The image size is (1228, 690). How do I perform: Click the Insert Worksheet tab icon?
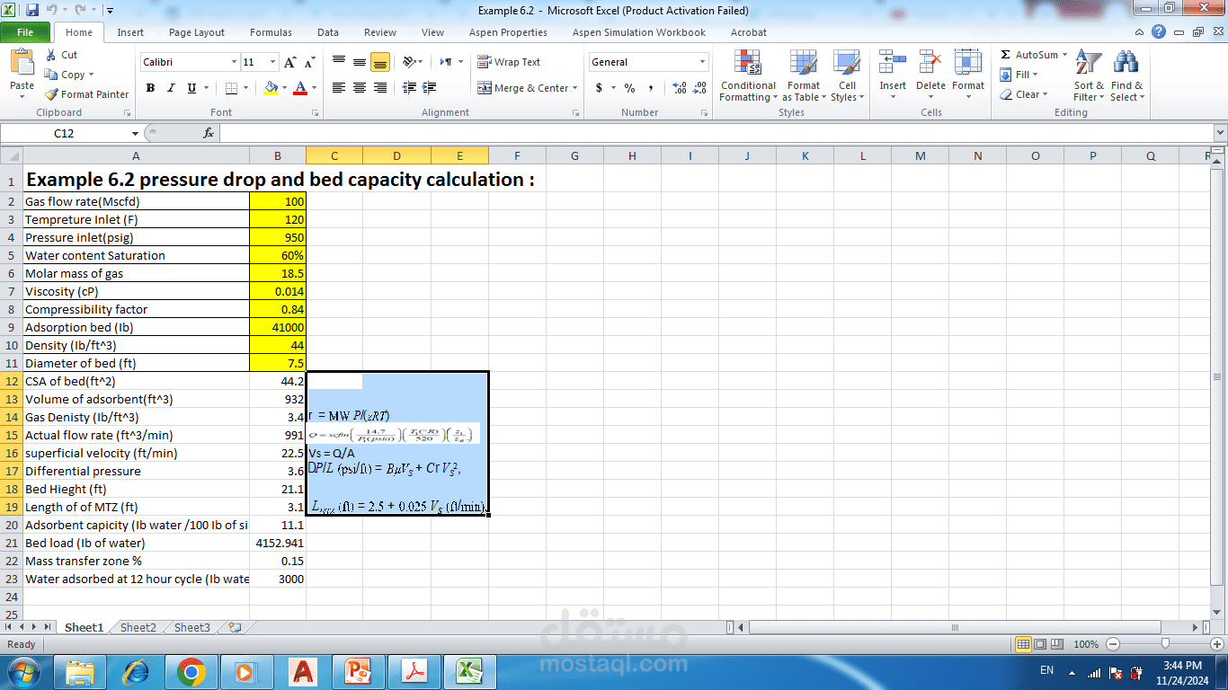point(235,628)
